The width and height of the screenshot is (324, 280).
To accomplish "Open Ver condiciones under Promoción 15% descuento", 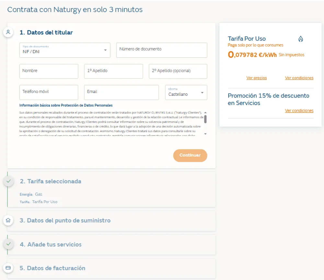I will 299,111.
